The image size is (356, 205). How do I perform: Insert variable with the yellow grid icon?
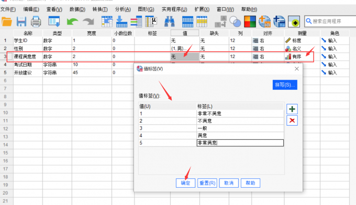tap(202, 22)
